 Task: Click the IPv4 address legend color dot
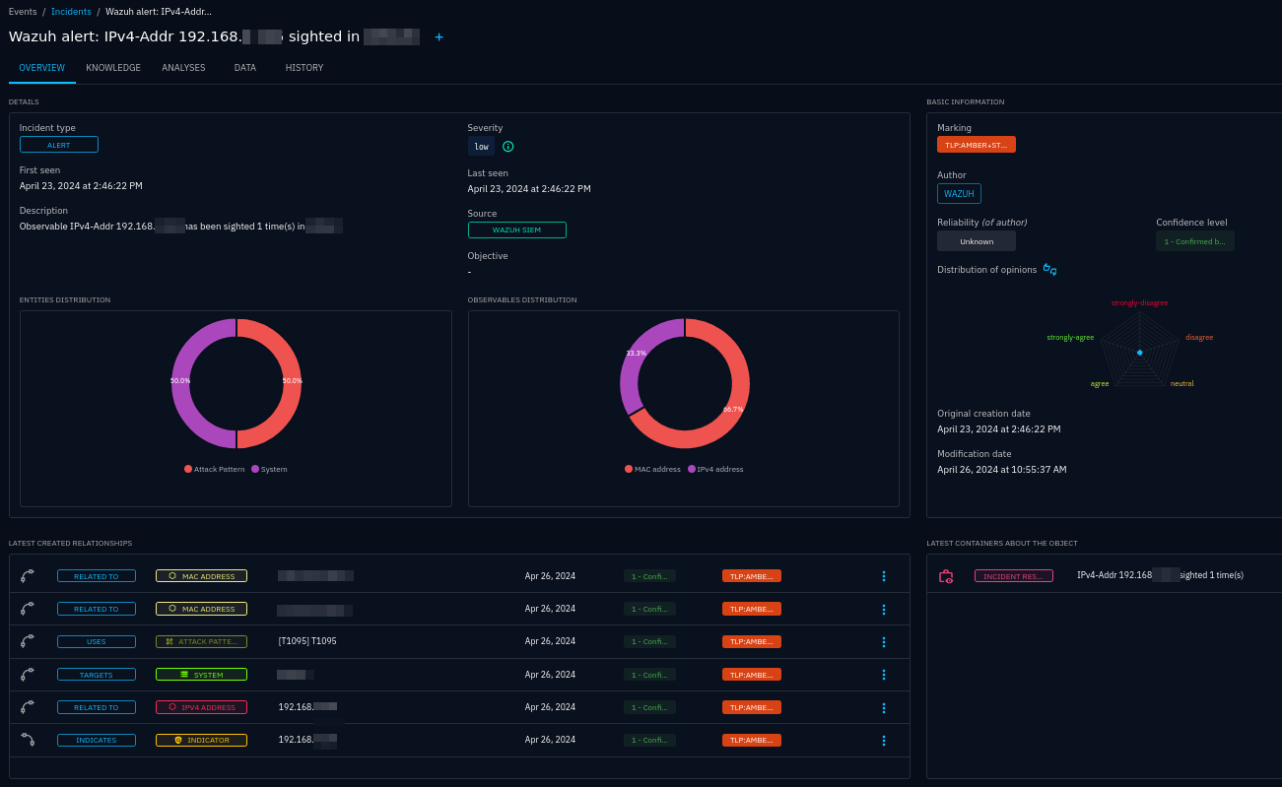(x=692, y=469)
